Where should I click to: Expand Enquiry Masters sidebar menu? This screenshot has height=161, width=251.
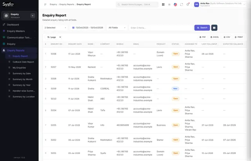pos(19,31)
